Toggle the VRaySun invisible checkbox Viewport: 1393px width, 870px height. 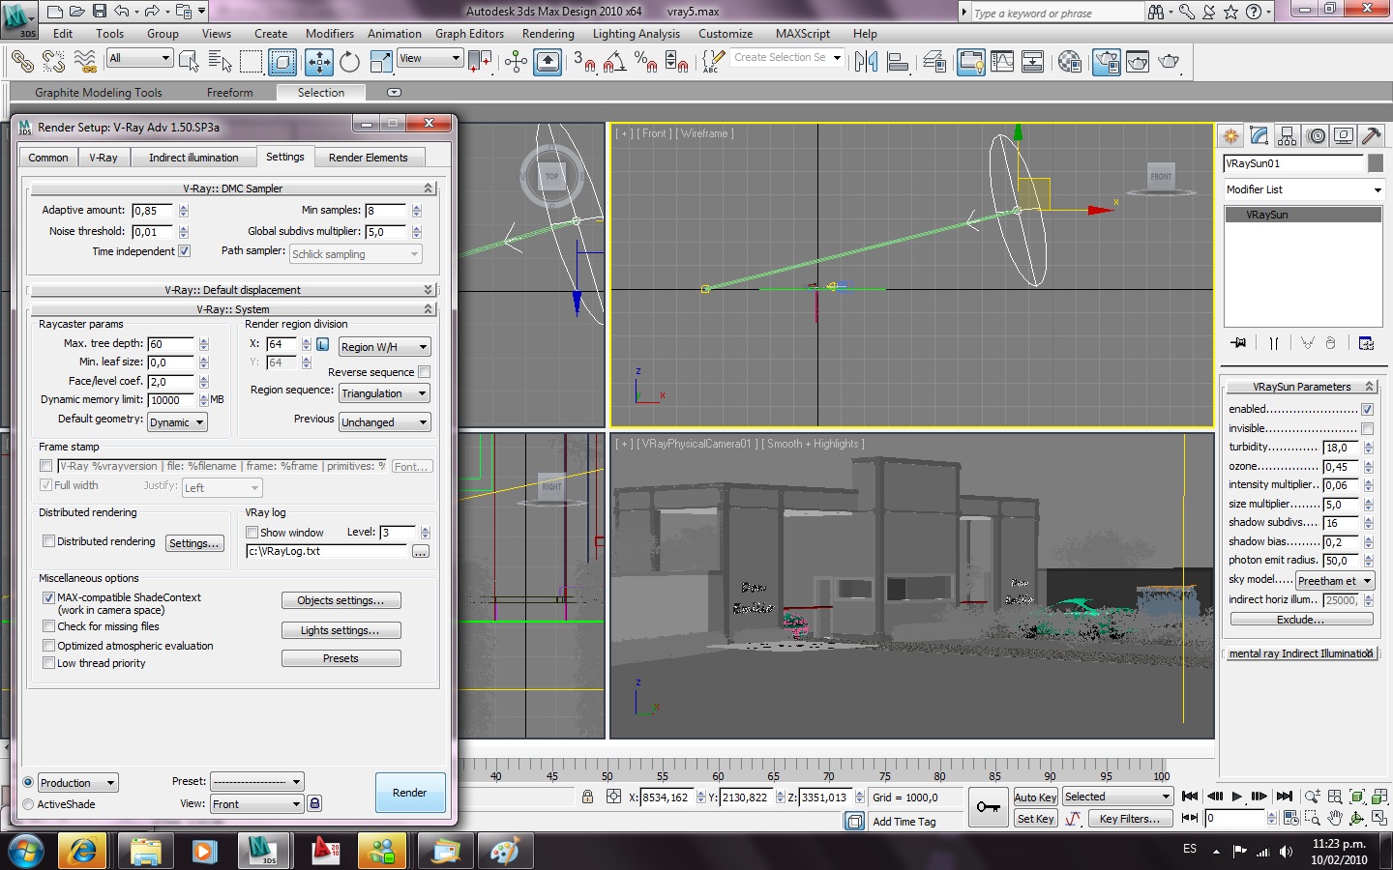coord(1367,428)
